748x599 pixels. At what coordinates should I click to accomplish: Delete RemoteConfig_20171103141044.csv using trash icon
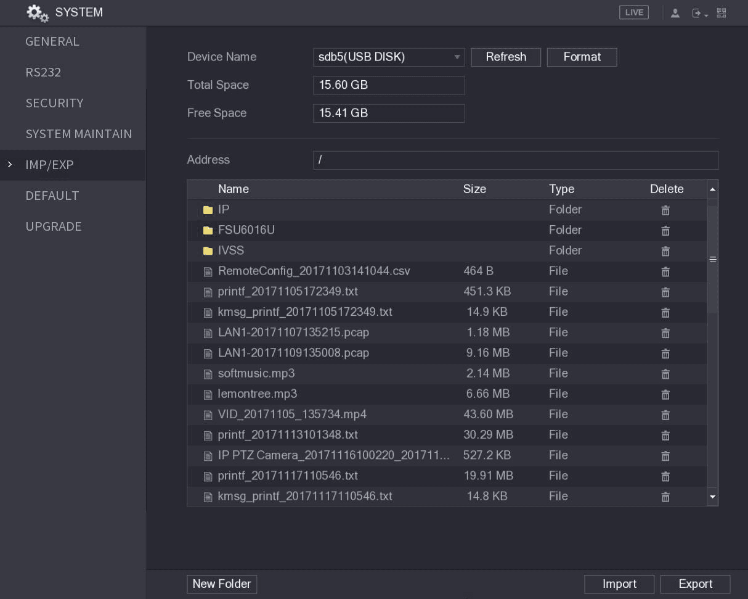[x=665, y=271]
